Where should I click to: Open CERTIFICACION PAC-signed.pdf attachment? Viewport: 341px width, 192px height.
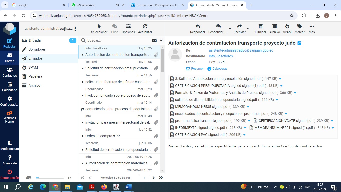(x=200, y=135)
